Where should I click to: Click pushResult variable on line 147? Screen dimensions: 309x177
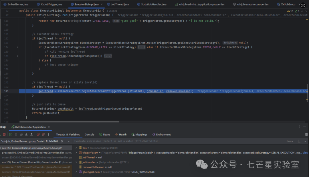click(x=66, y=109)
